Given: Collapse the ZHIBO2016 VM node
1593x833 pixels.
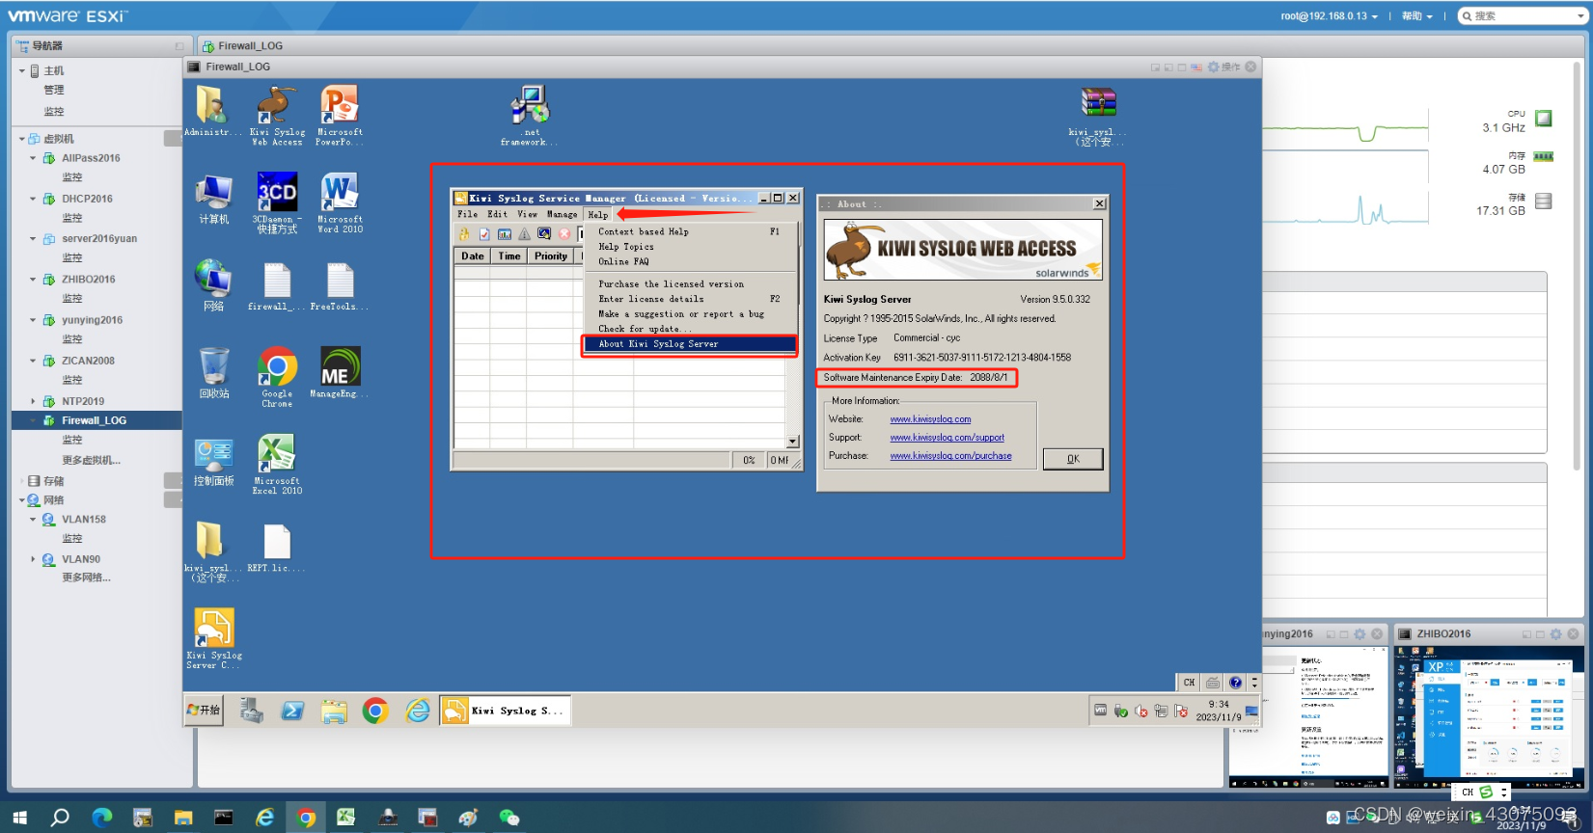Looking at the screenshot, I should click(x=33, y=280).
